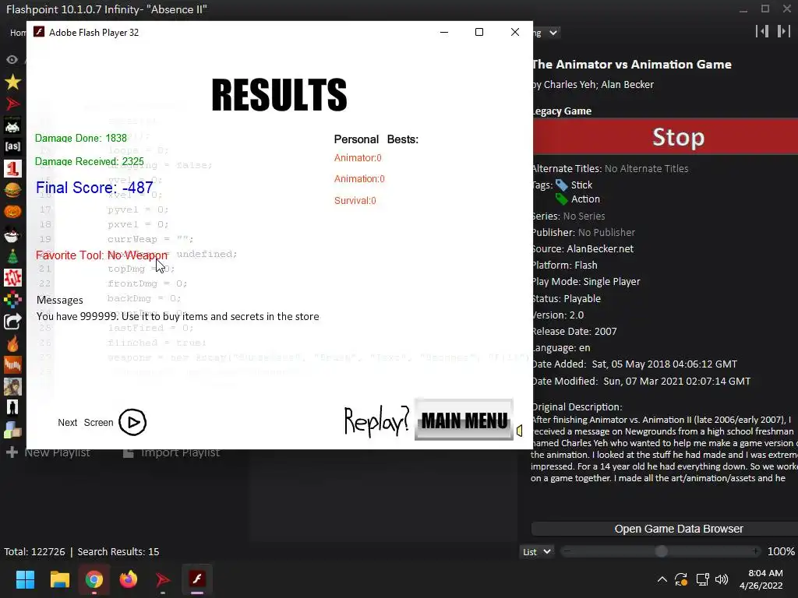This screenshot has height=598, width=798.
Task: Toggle the sound speaker icon in game
Action: tap(519, 431)
